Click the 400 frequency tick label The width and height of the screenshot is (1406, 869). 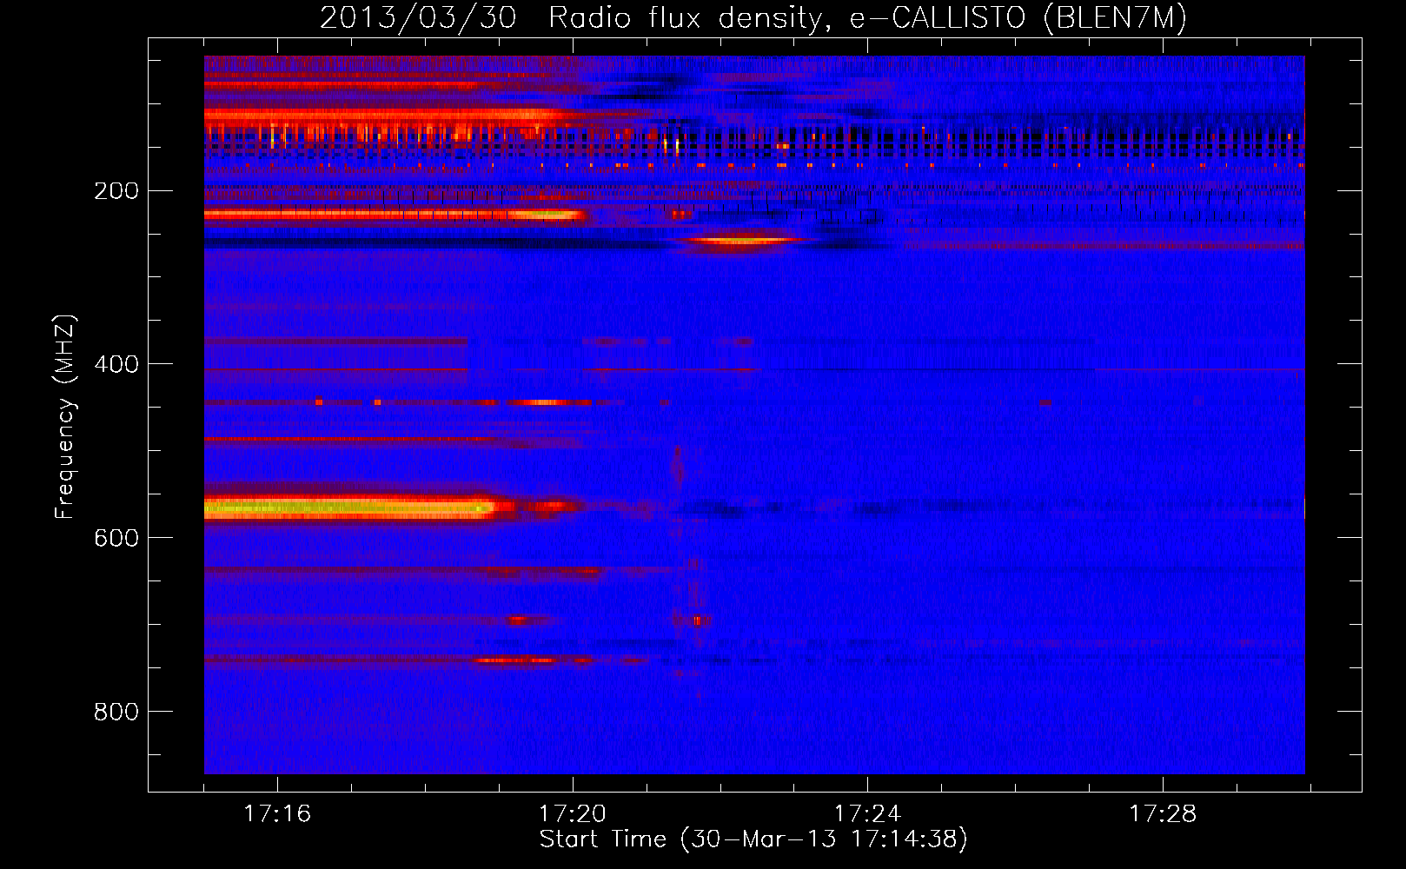(116, 364)
